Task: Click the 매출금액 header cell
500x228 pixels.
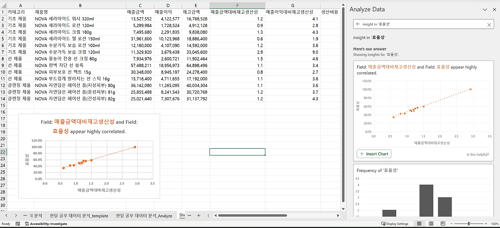Action: point(140,12)
